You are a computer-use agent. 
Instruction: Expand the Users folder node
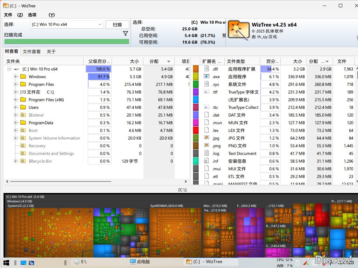(x=15, y=107)
